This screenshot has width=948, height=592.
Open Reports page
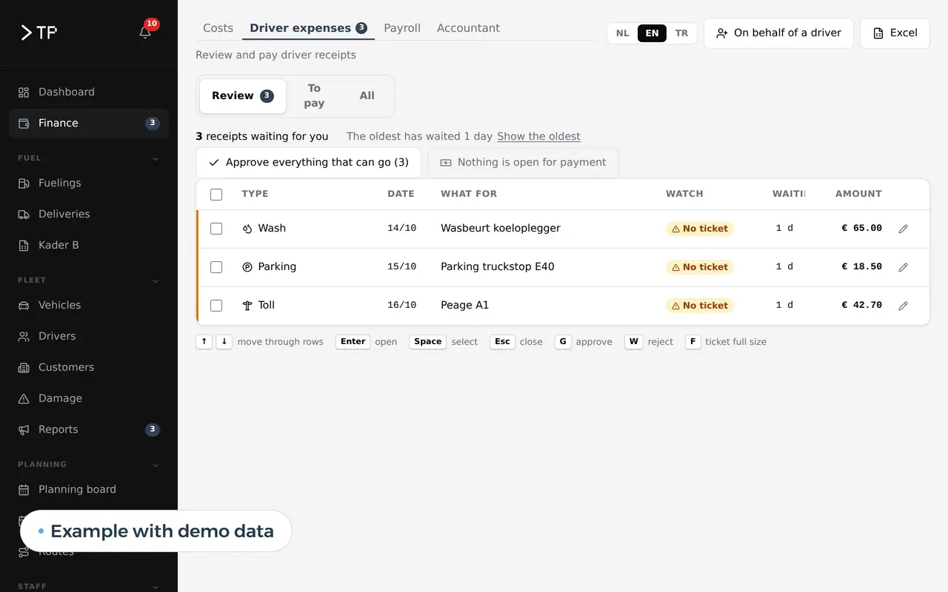coord(89,429)
